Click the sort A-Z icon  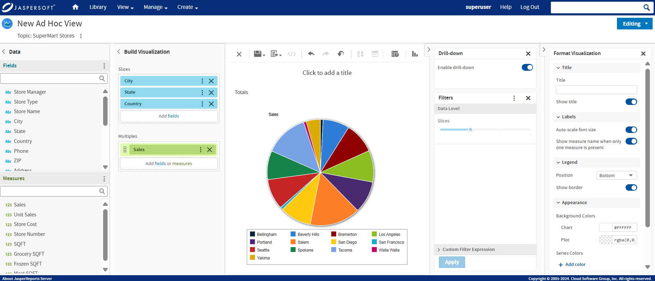[360, 54]
